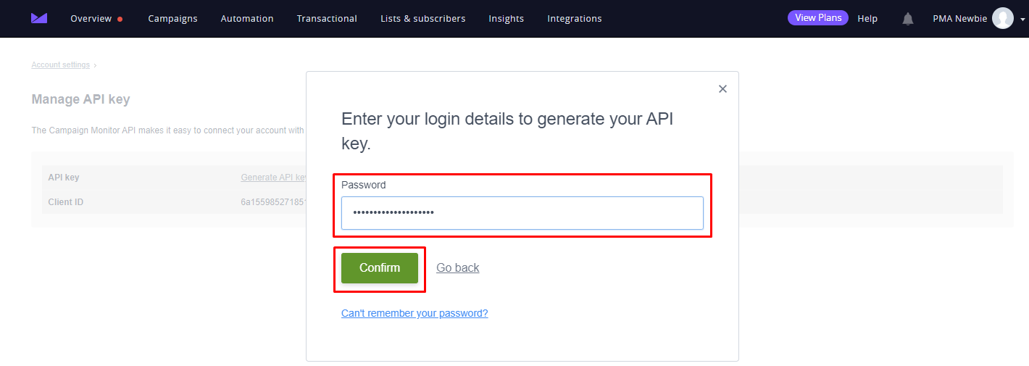This screenshot has width=1029, height=366.
Task: Select the Transactional menu item
Action: coord(327,18)
